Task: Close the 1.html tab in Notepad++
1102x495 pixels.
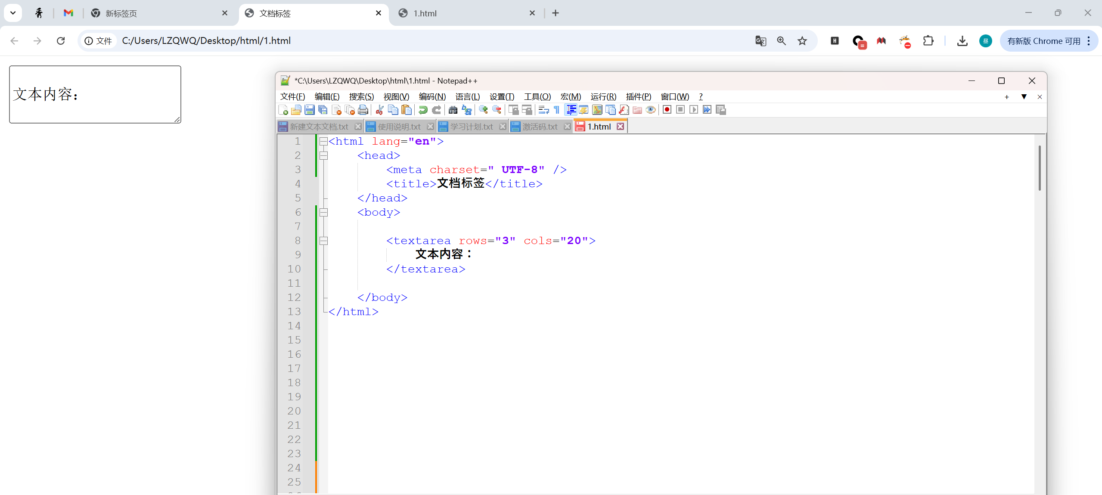Action: click(x=620, y=127)
